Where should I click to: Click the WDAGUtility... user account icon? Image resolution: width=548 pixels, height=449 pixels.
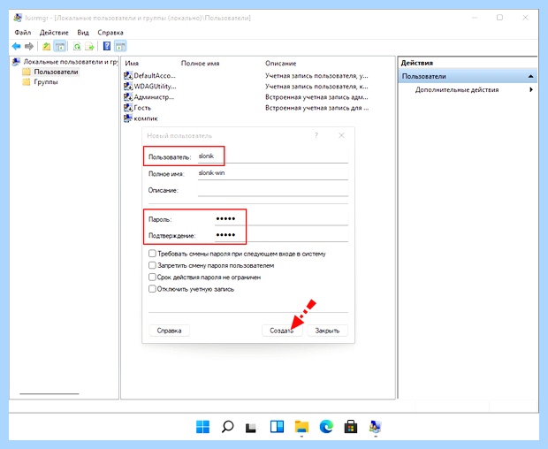[128, 87]
